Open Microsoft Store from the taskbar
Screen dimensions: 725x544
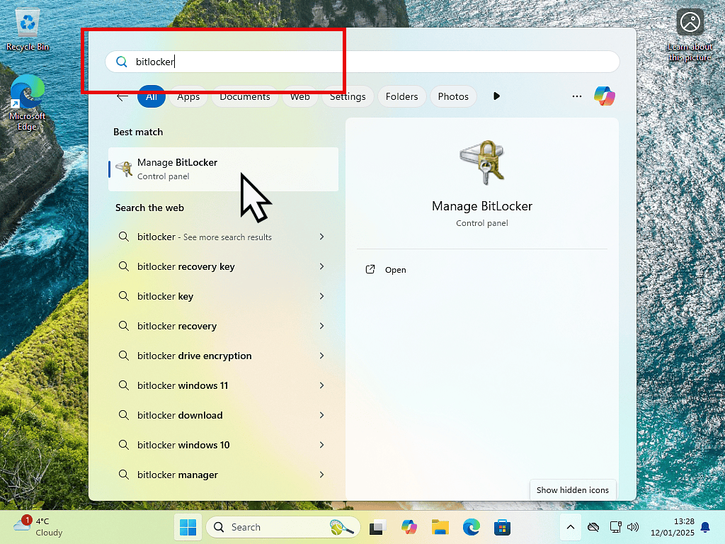[503, 527]
